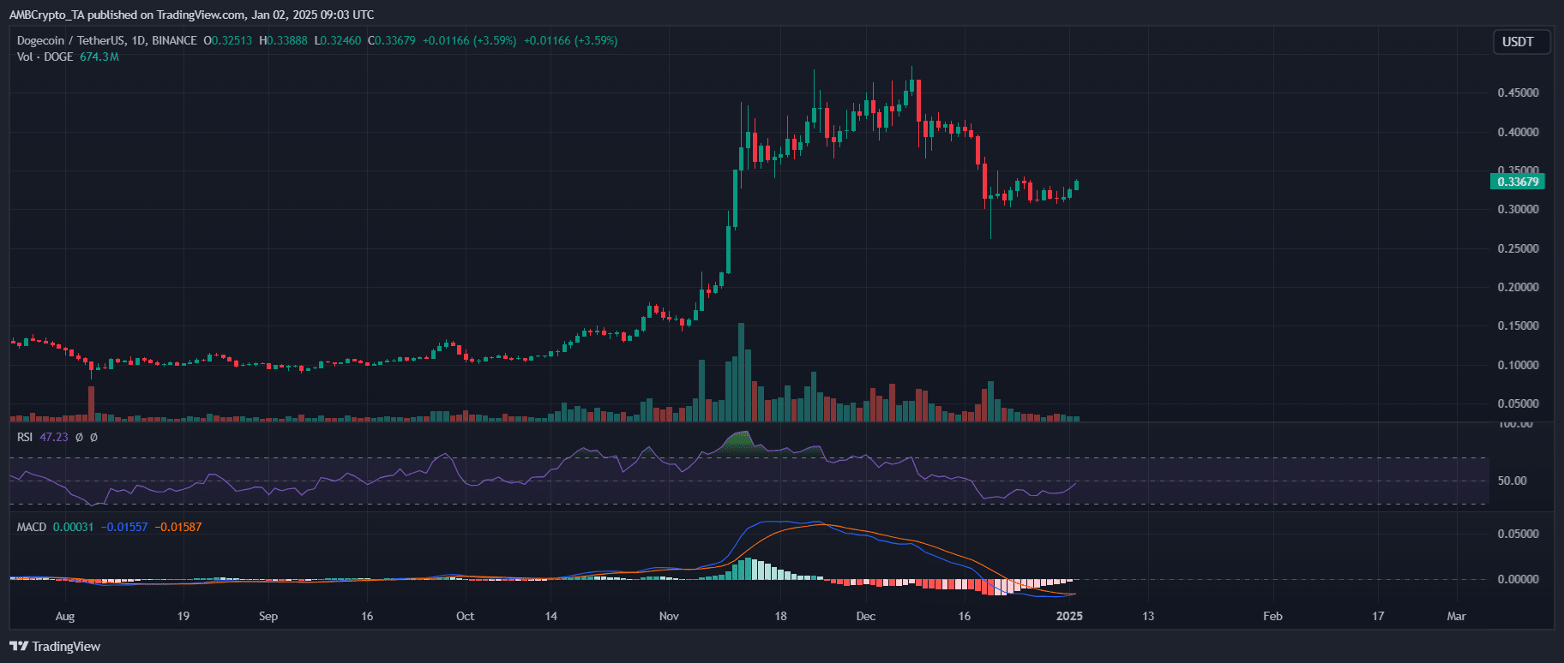Click the 0.15000 price axis label

(1518, 326)
